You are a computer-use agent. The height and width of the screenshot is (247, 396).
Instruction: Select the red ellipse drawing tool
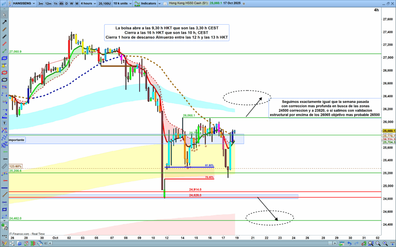pyautogui.click(x=4, y=72)
